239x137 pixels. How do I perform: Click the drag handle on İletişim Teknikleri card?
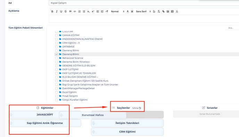tap(93, 123)
